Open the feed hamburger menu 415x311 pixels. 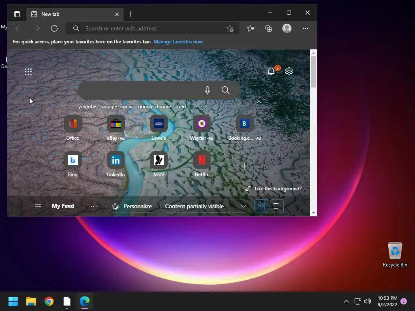coord(38,206)
